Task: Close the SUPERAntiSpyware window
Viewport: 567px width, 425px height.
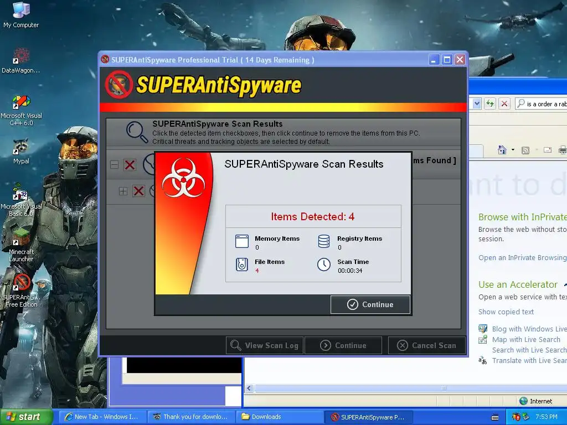Action: click(460, 60)
